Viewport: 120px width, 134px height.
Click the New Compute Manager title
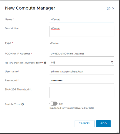(x=30, y=8)
